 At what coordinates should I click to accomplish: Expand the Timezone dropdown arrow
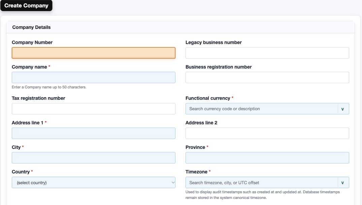[x=343, y=183]
